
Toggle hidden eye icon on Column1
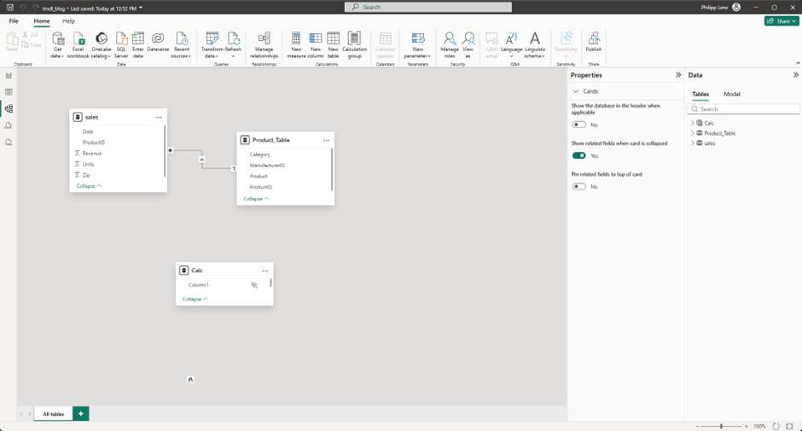coord(254,285)
